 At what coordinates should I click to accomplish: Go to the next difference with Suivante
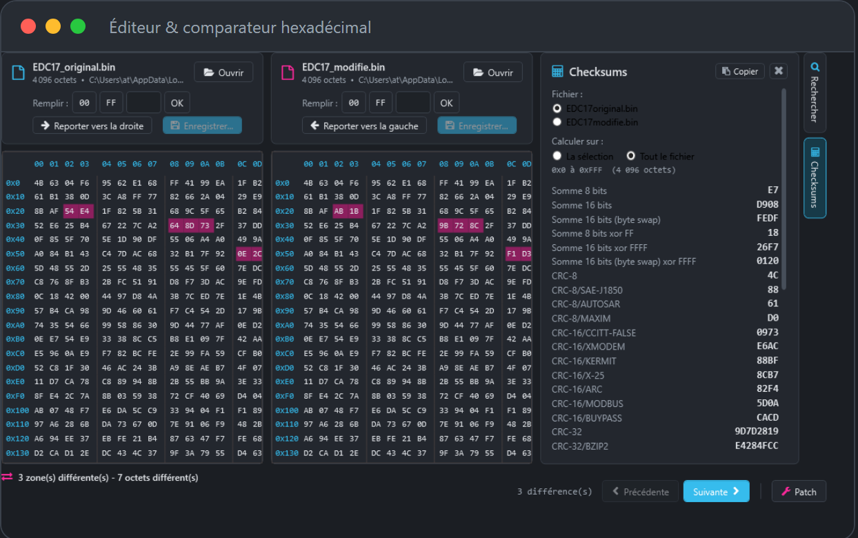[x=716, y=491]
